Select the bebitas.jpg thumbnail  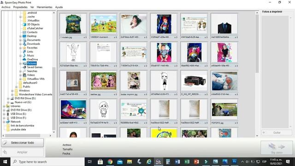[103, 81]
